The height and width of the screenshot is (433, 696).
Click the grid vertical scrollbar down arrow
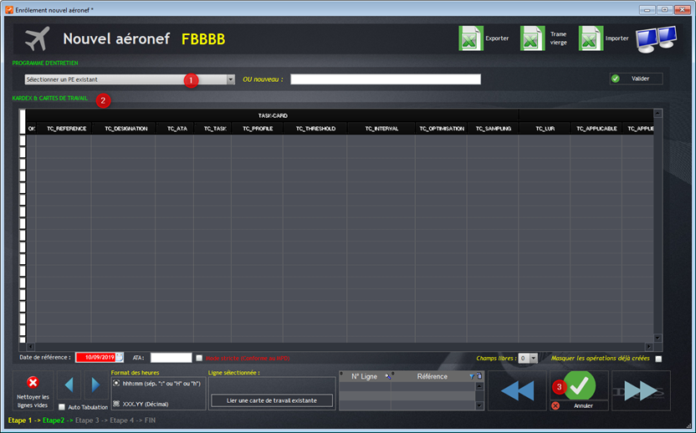[658, 338]
